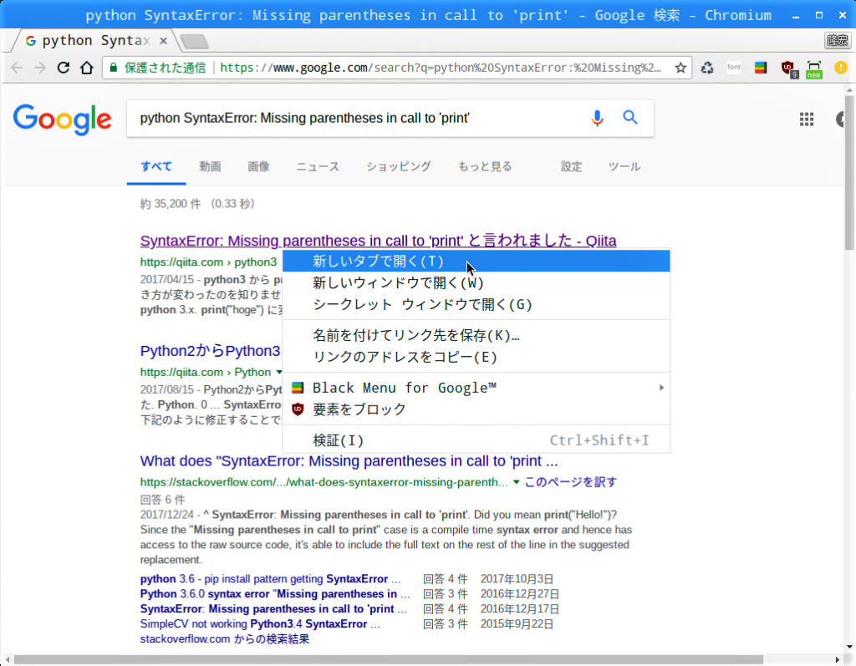Select 新しいウィンドウで開く(W) menu entry
Screen dimensions: 856x666
click(476, 282)
